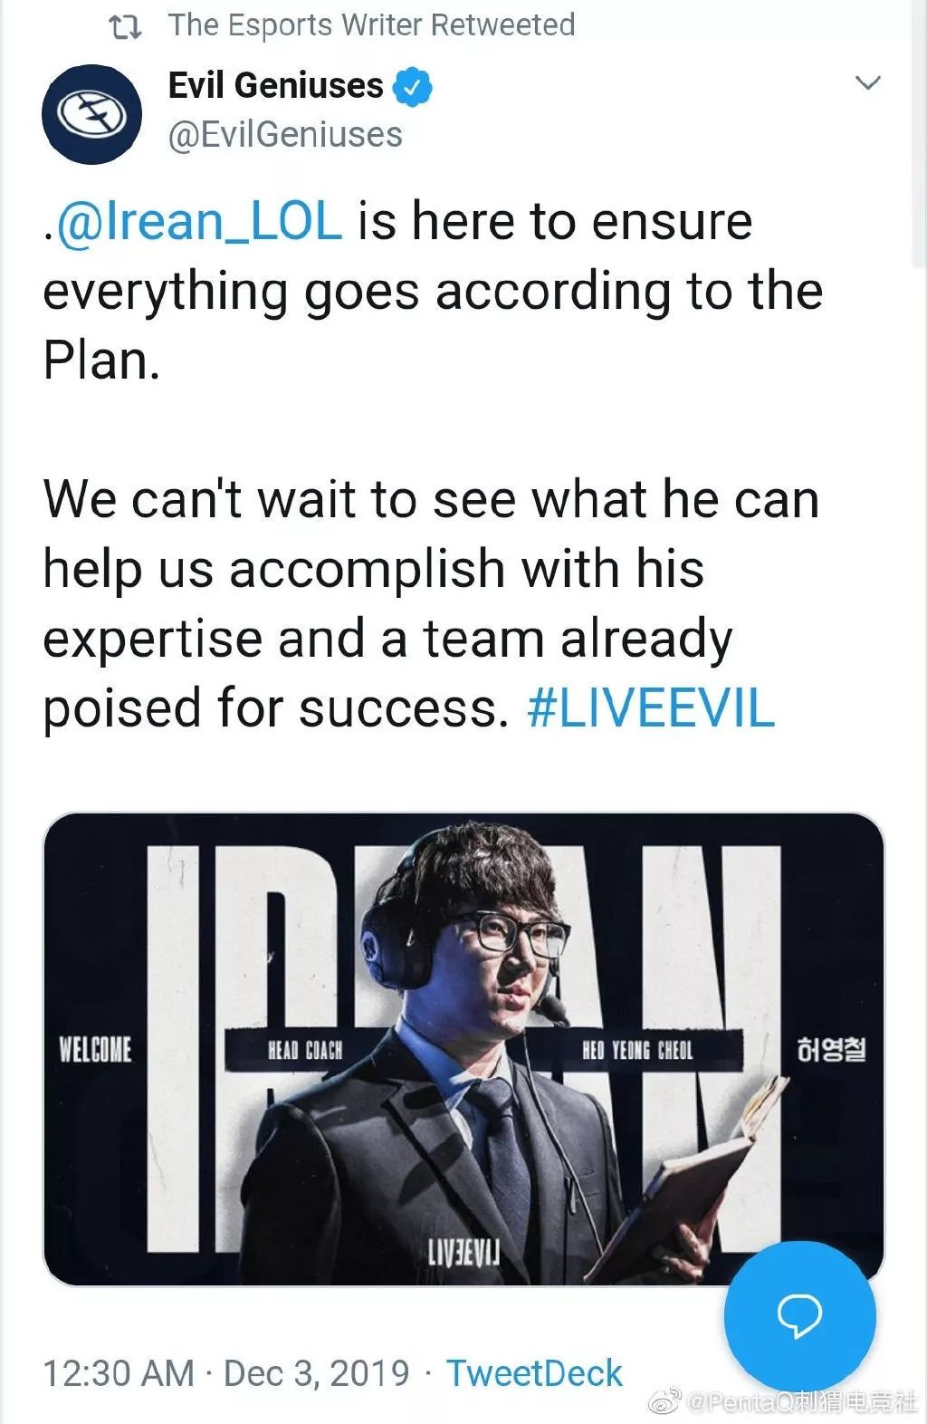Open the Evil Geniuses profile avatar
This screenshot has height=1424, width=927.
(91, 113)
